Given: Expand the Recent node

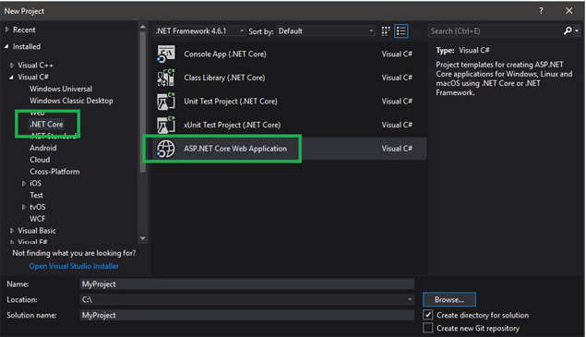Looking at the screenshot, I should click(6, 30).
